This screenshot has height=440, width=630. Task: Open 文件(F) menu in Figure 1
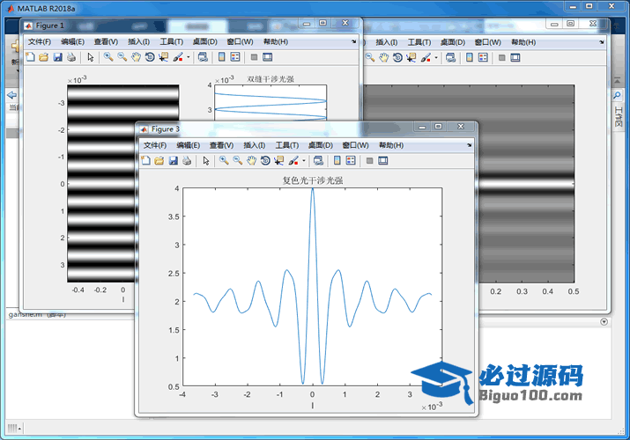(x=40, y=41)
